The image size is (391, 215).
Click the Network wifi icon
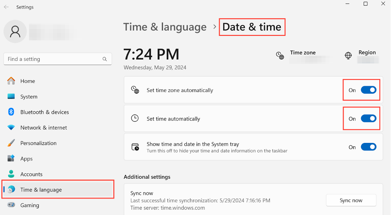click(x=11, y=127)
